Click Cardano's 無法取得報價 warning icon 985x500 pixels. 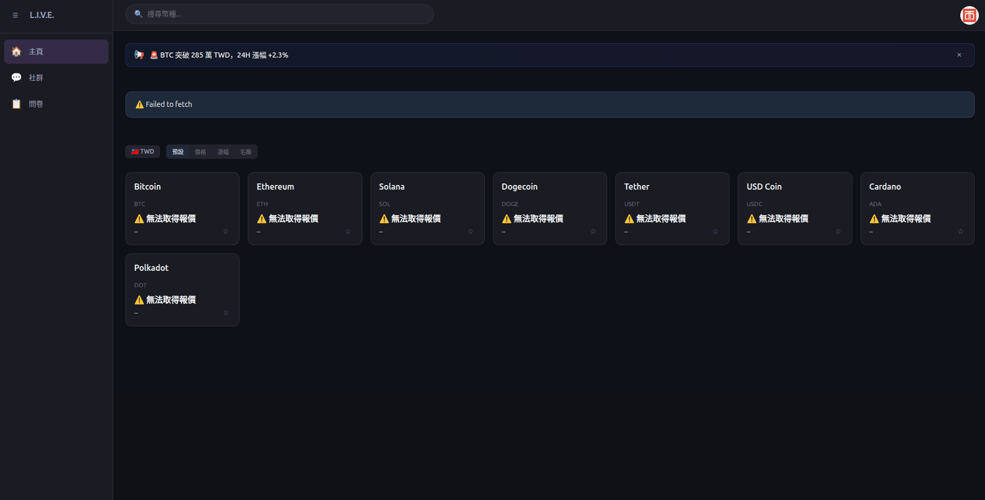(874, 219)
